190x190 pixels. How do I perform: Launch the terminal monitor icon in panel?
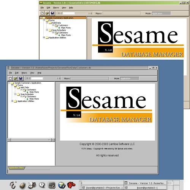[52, 185]
